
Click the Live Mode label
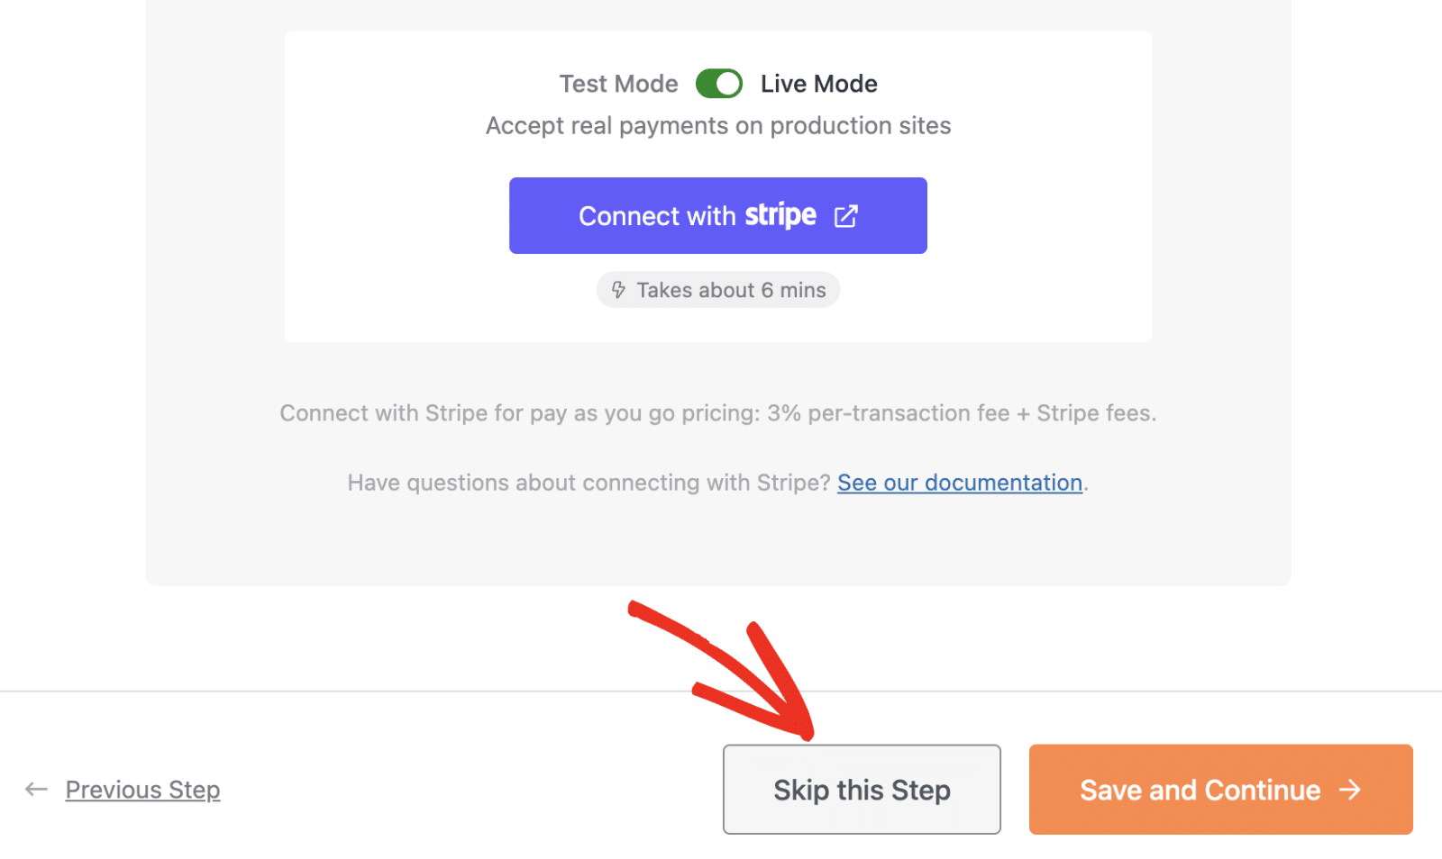point(818,83)
